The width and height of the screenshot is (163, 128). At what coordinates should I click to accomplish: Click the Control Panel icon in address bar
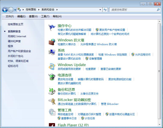[19, 10]
